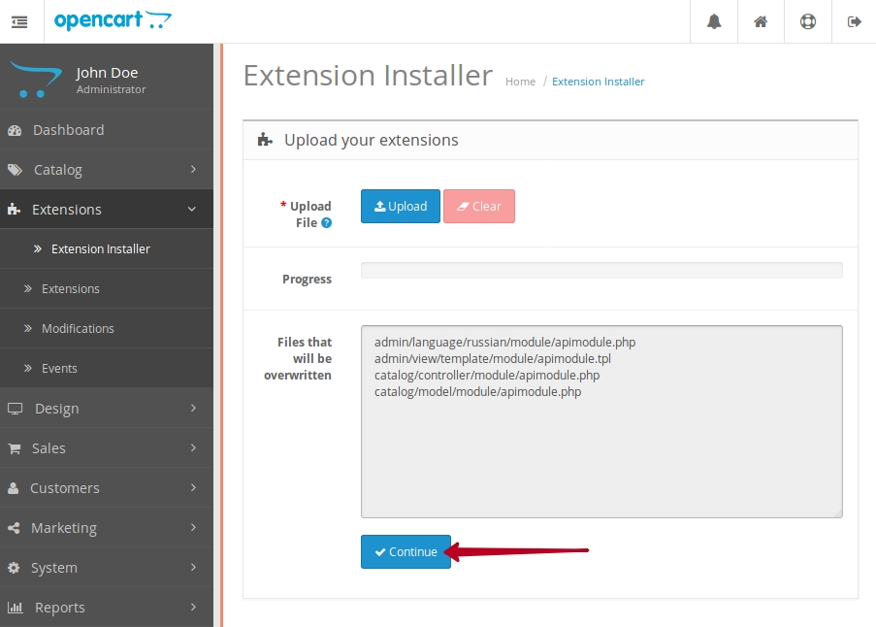The height and width of the screenshot is (627, 876).
Task: Collapse the Extensions menu section
Action: (x=105, y=210)
